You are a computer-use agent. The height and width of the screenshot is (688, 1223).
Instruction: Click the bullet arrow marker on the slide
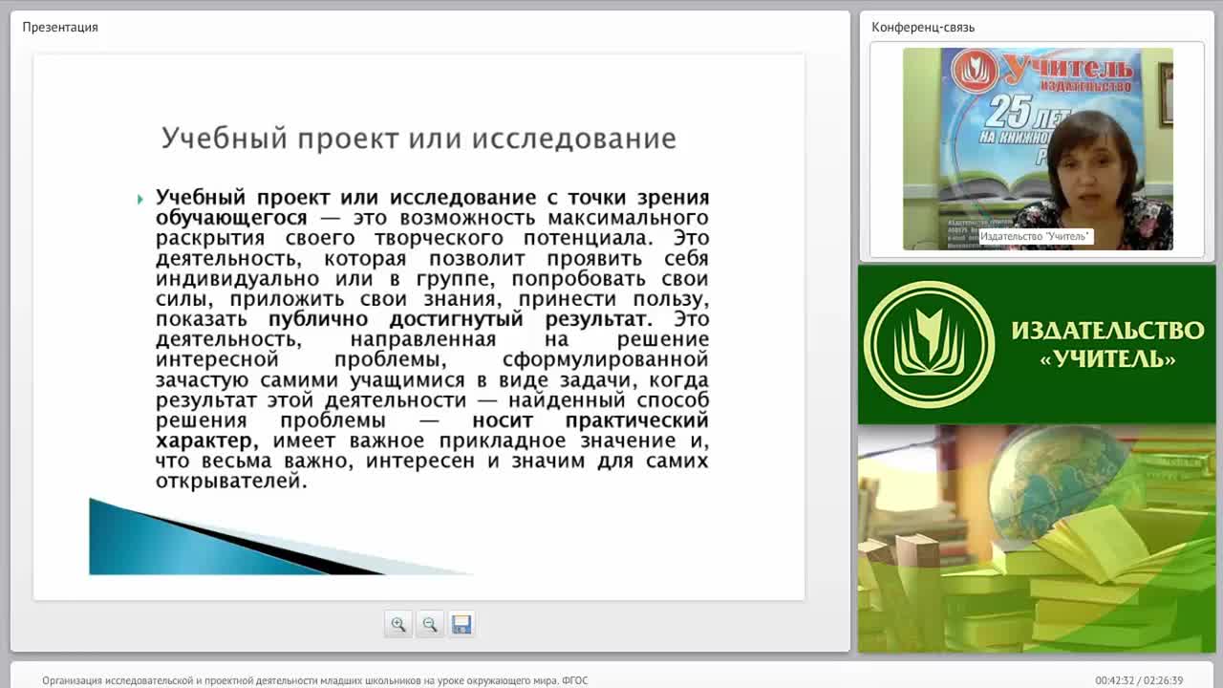(x=140, y=199)
